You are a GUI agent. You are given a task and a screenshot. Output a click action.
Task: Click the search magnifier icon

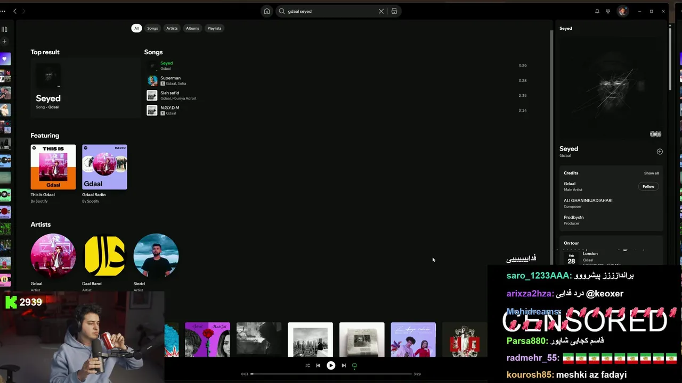(x=282, y=11)
